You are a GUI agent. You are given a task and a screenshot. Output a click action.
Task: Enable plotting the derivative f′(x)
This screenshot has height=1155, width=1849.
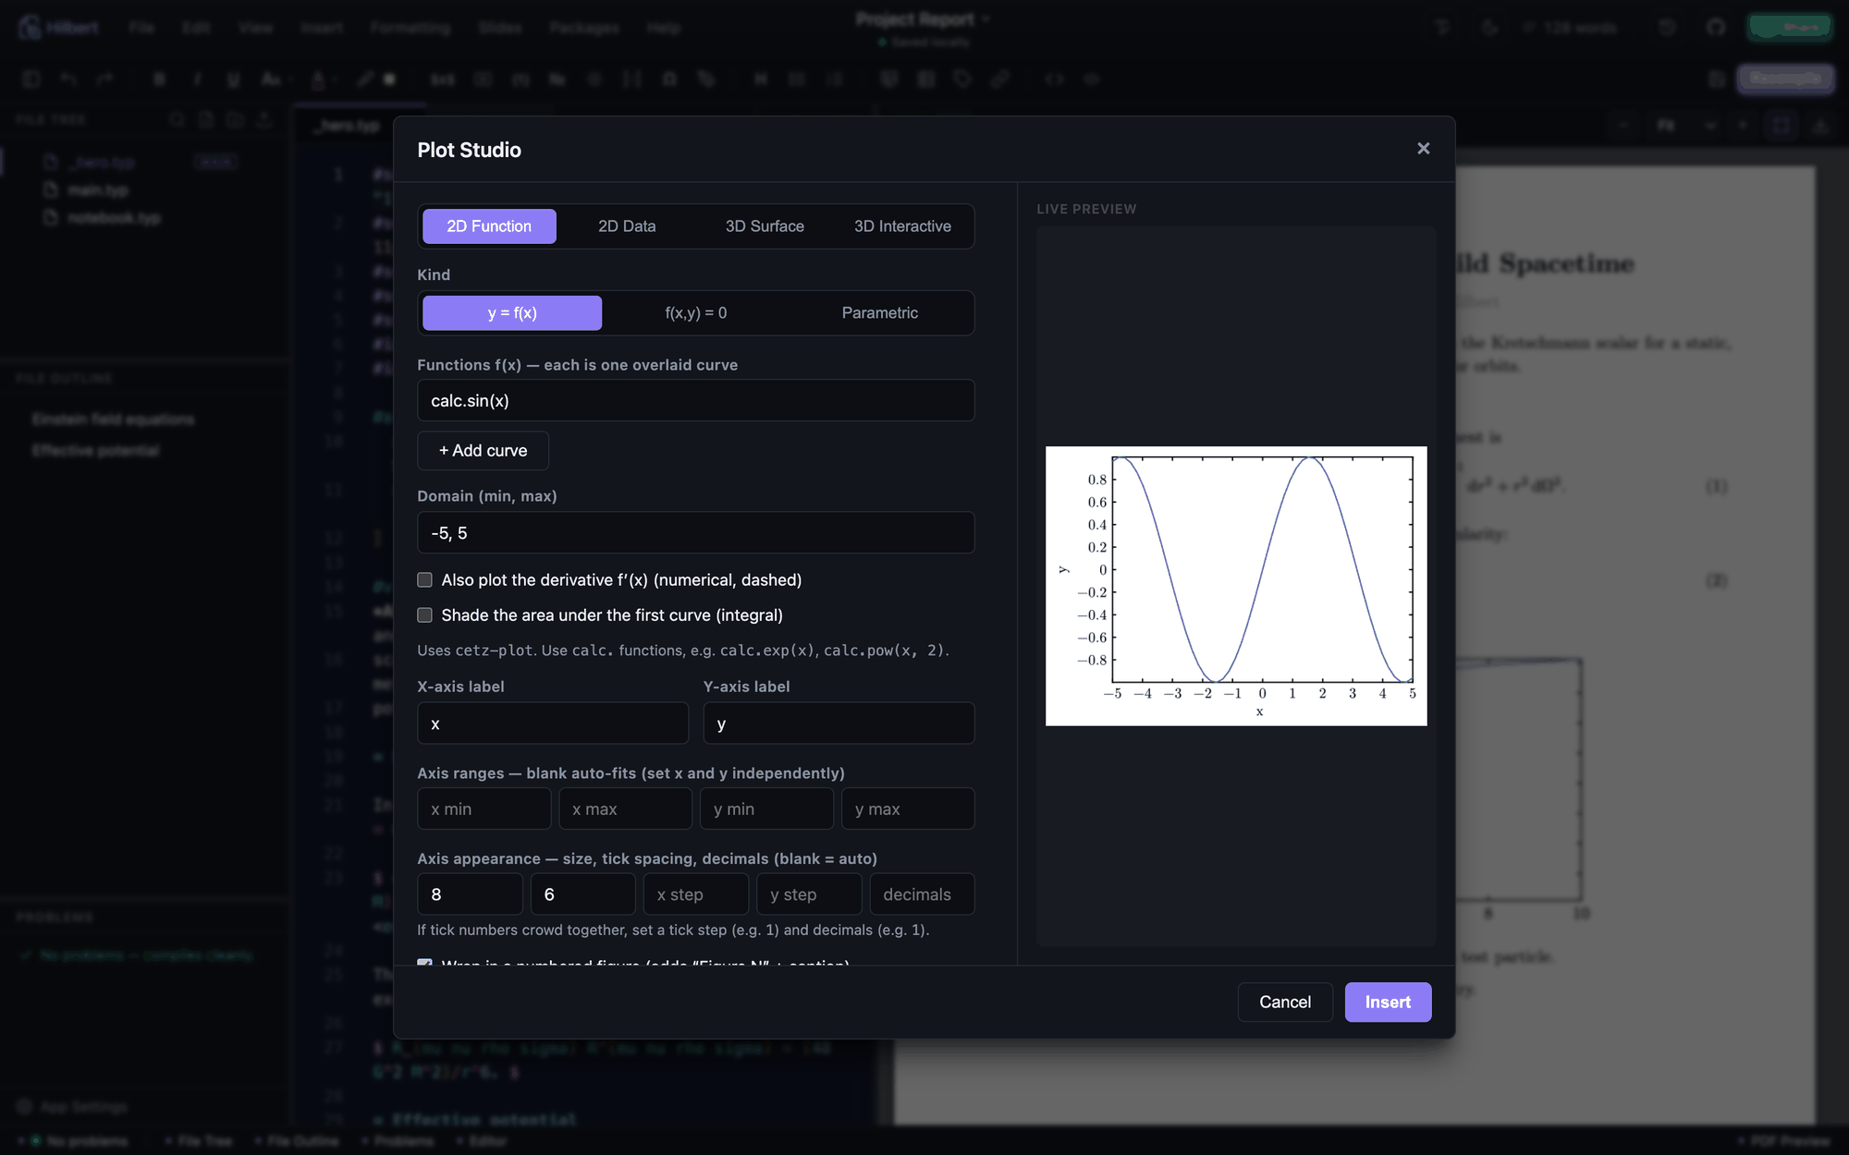tap(425, 580)
